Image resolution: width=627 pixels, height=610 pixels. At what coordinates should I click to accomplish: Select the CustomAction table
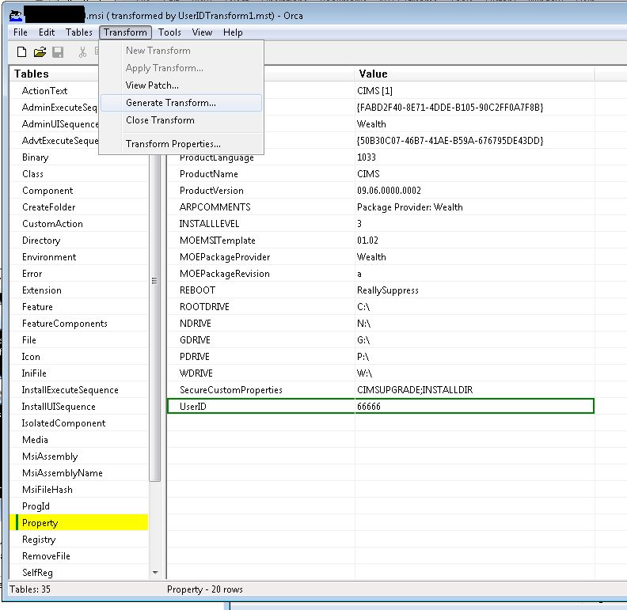coord(52,224)
